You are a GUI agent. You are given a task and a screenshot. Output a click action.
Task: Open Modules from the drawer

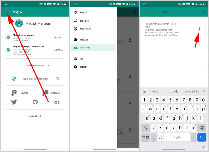coord(94,40)
